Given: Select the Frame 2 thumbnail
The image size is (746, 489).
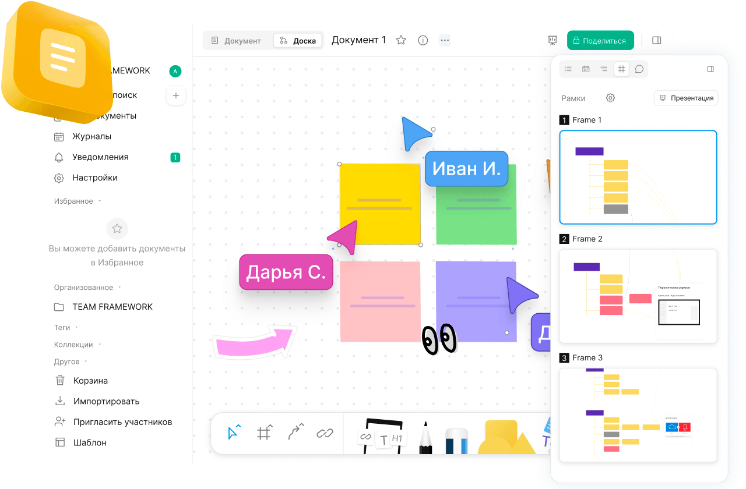Looking at the screenshot, I should (638, 296).
